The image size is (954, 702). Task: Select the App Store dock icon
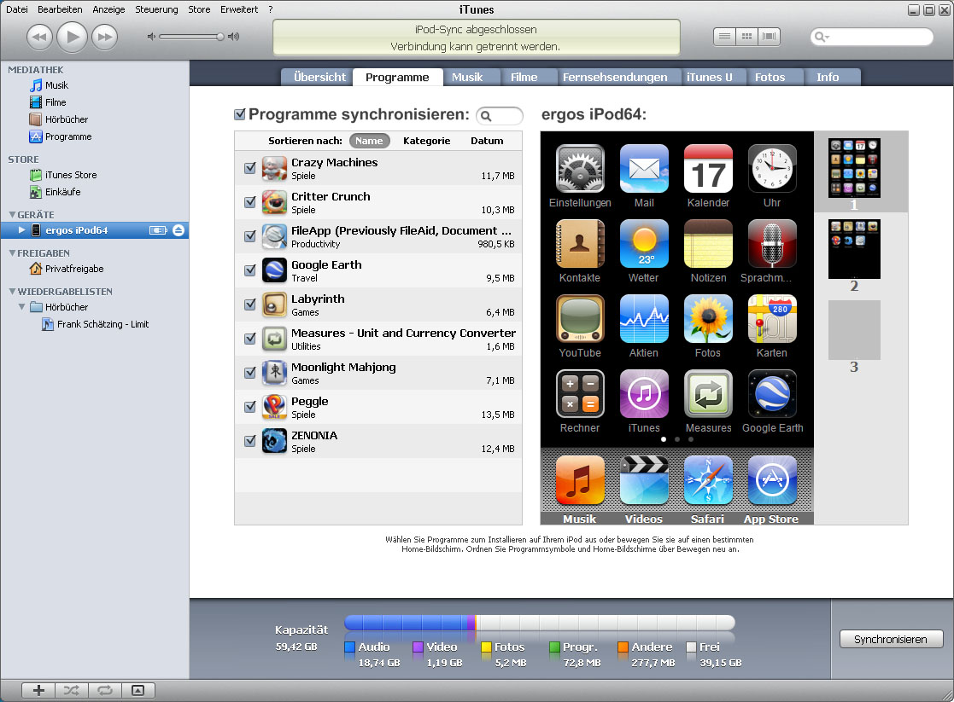tap(772, 480)
